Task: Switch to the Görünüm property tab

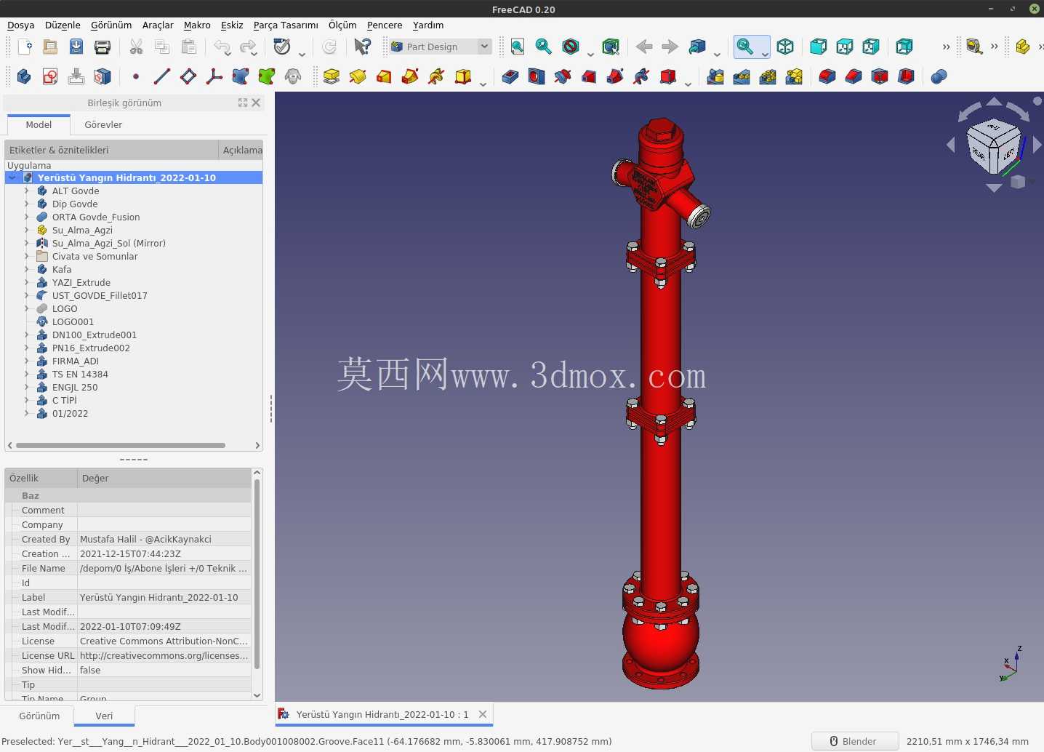Action: click(x=39, y=716)
